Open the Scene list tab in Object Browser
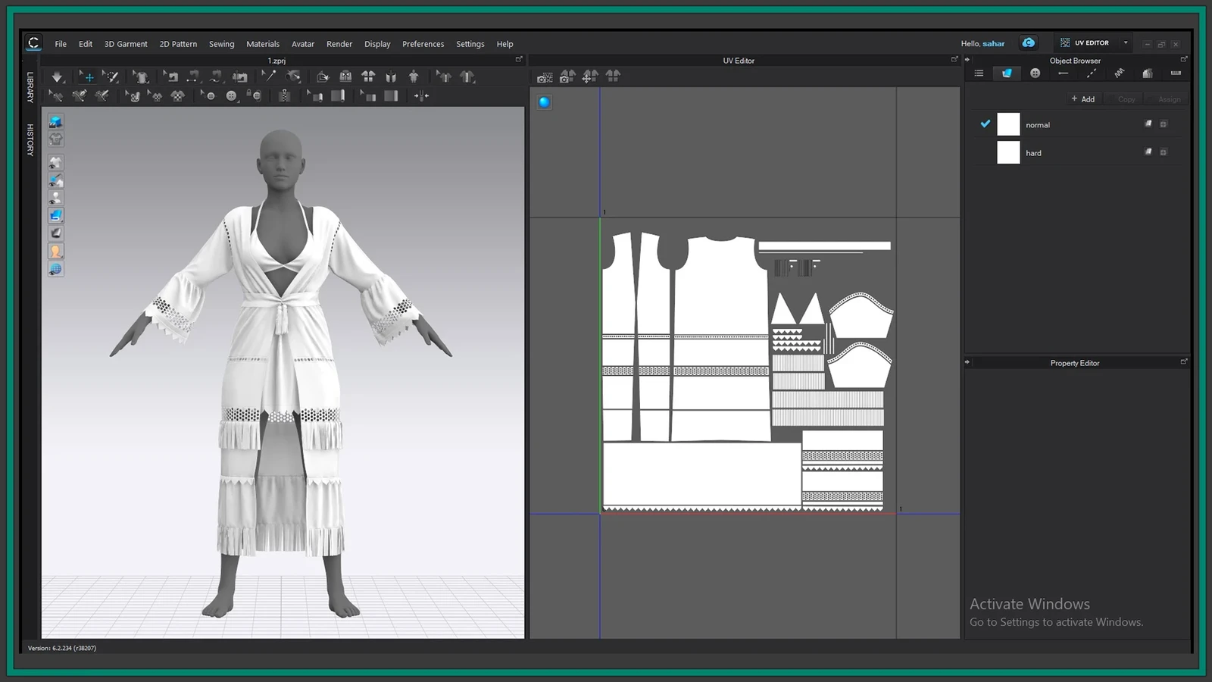This screenshot has height=682, width=1212. pyautogui.click(x=979, y=74)
